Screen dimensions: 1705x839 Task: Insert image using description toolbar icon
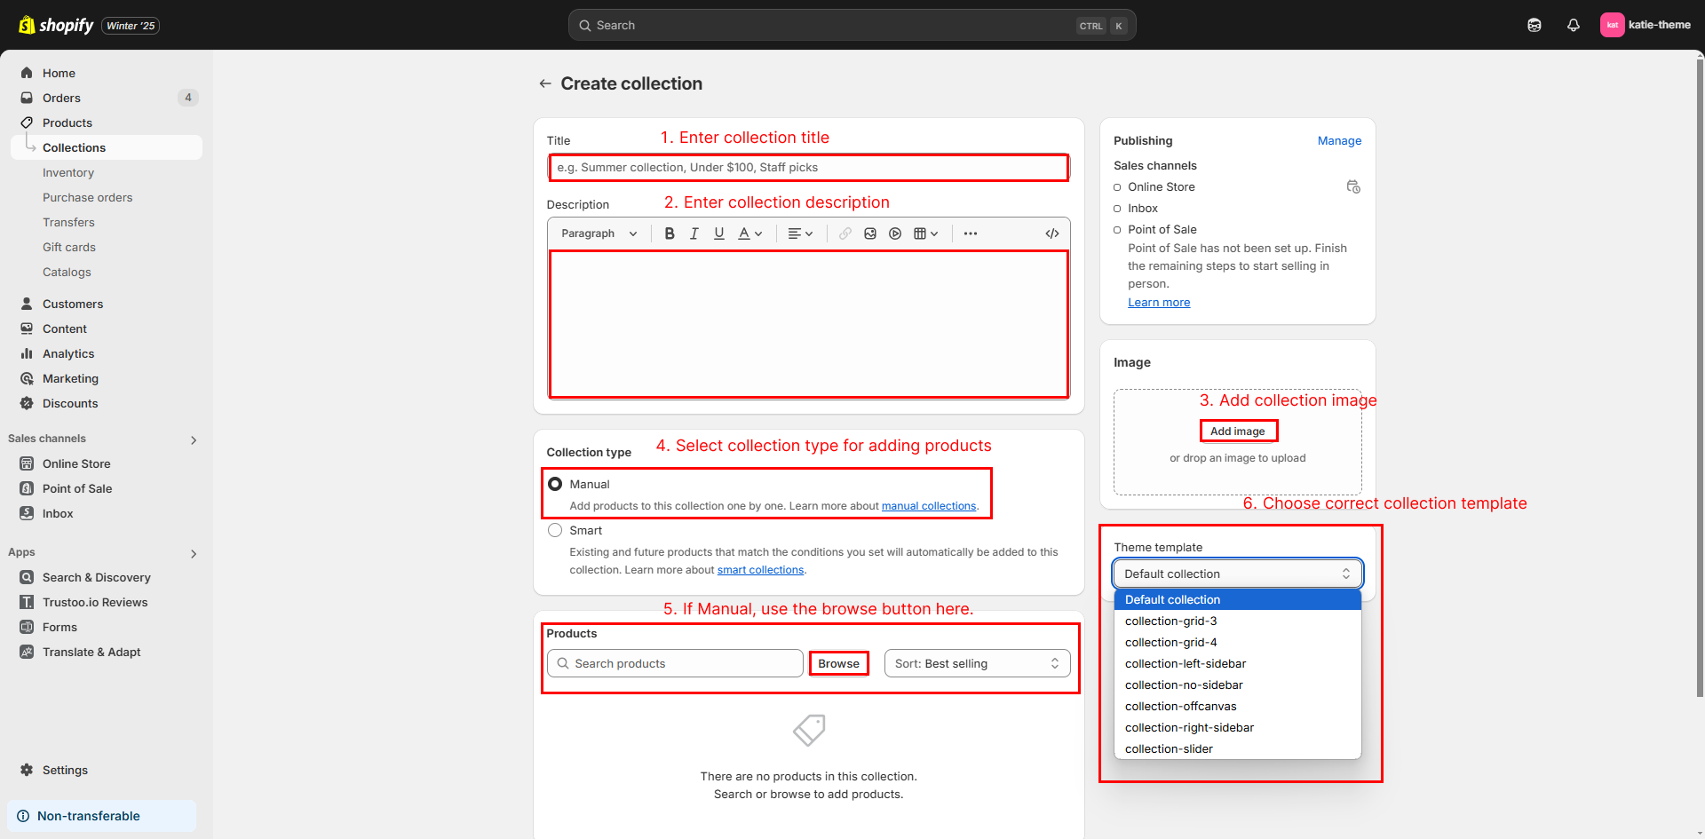(x=870, y=233)
